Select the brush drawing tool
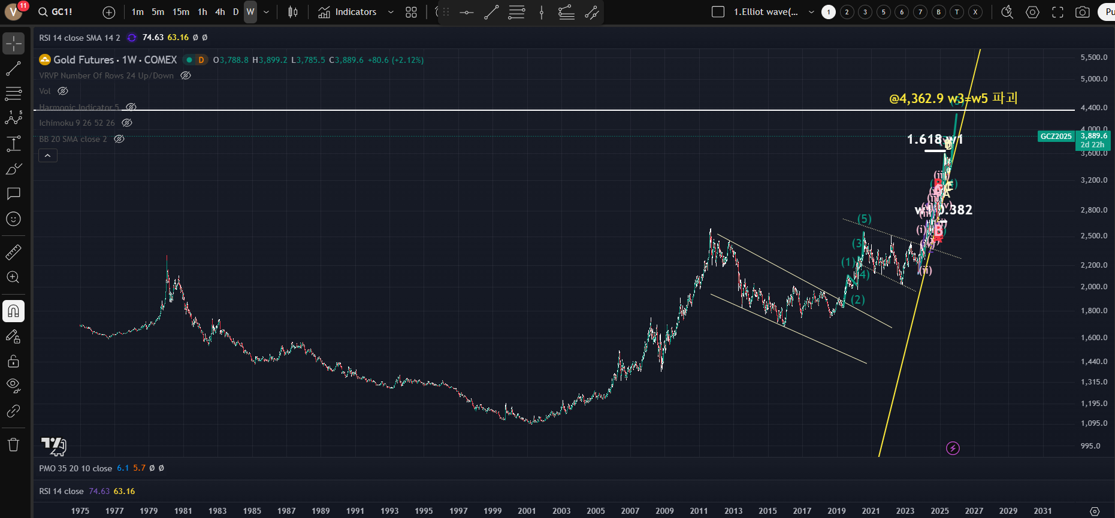This screenshot has width=1115, height=518. 13,169
